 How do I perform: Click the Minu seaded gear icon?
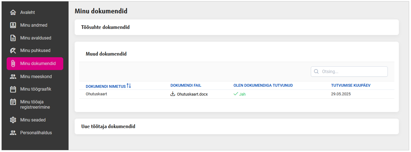13,120
